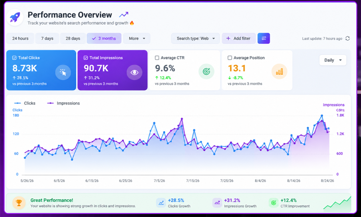Click the up arrow beside 28.5%
361x217 pixels.
14,78
